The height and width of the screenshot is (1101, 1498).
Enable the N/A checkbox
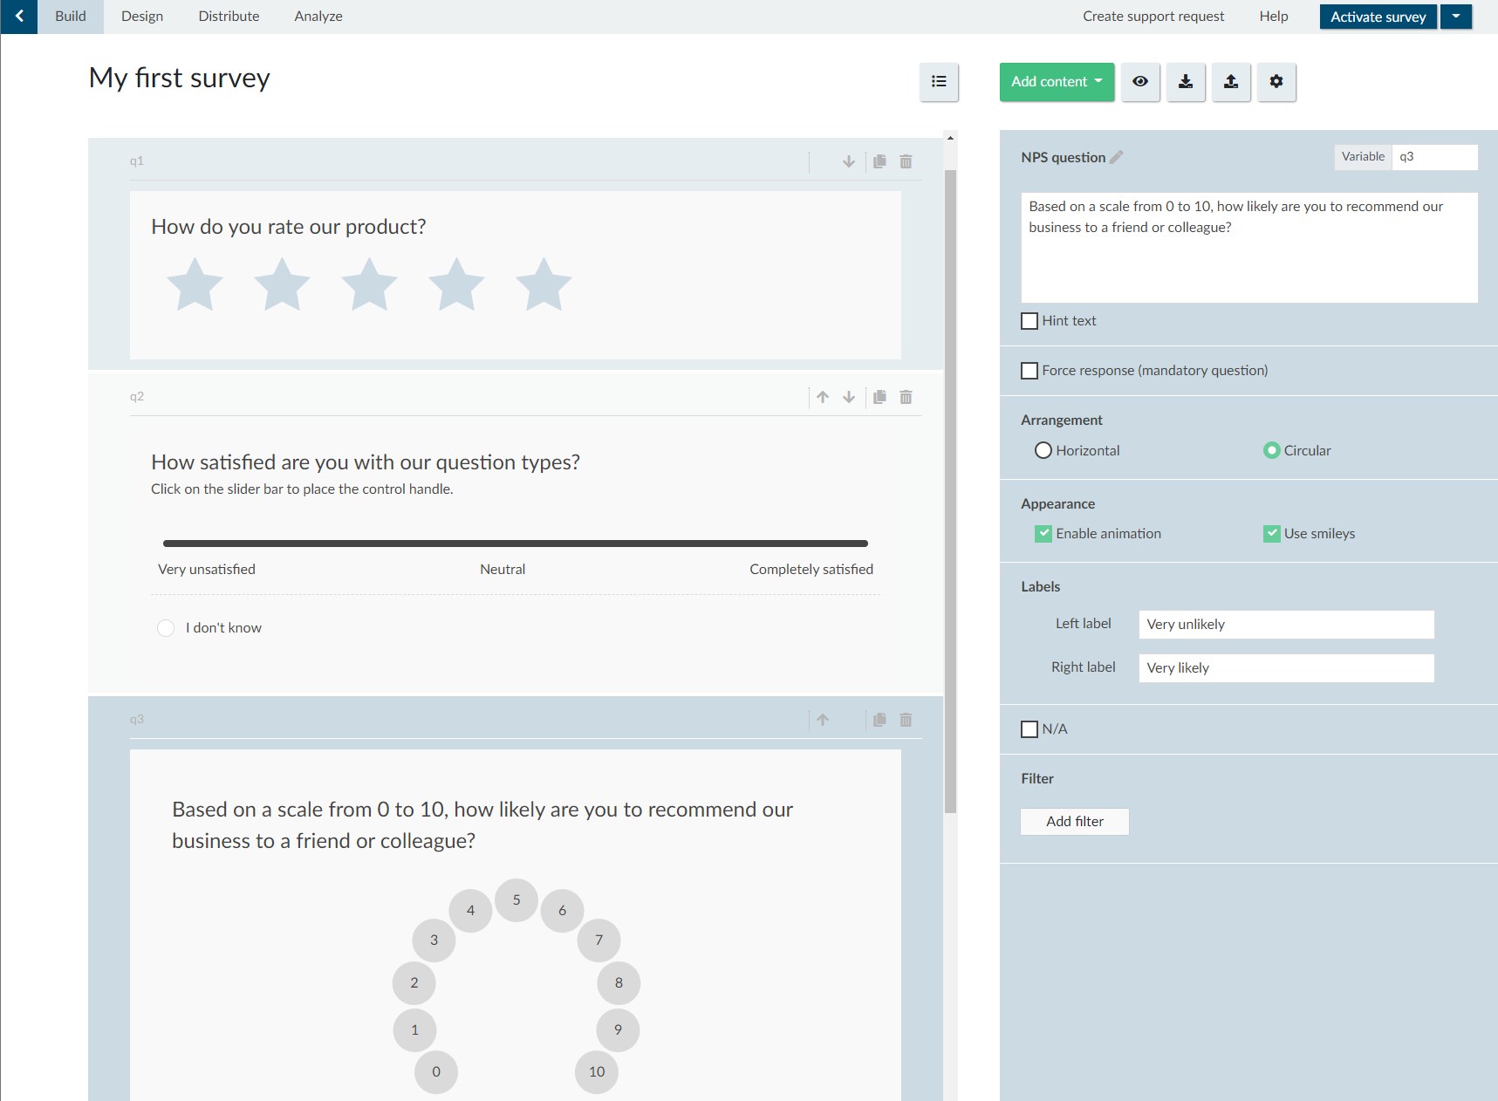click(x=1029, y=729)
